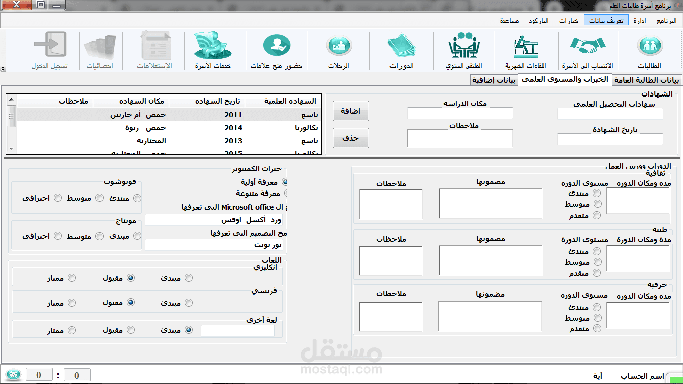Select table cell المختارية
The width and height of the screenshot is (683, 384).
click(x=131, y=141)
